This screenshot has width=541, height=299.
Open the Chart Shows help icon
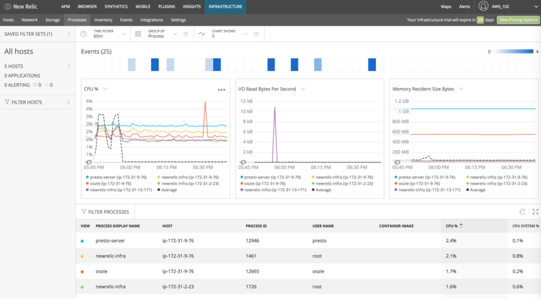[256, 34]
